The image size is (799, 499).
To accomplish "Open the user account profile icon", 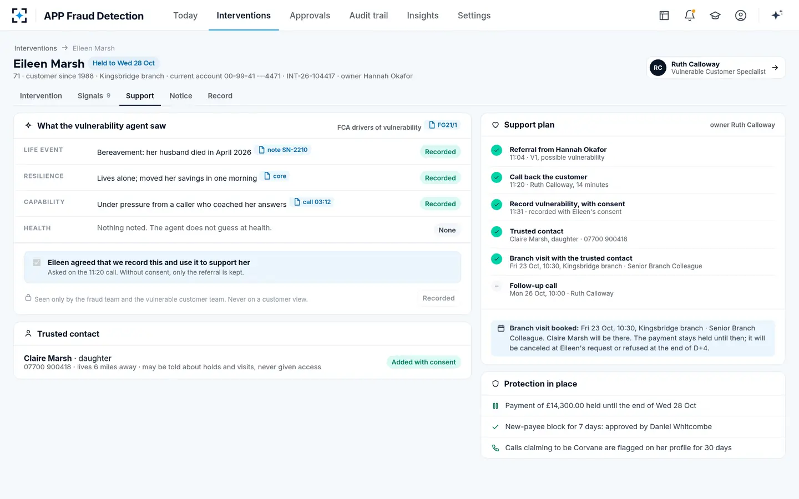I will click(x=741, y=16).
